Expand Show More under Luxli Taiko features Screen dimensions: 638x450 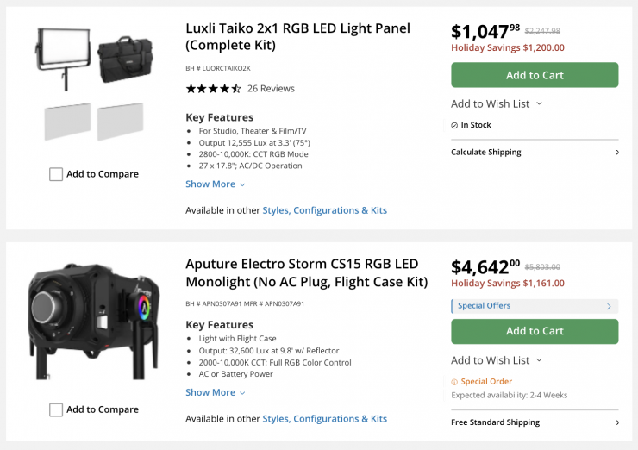click(216, 184)
